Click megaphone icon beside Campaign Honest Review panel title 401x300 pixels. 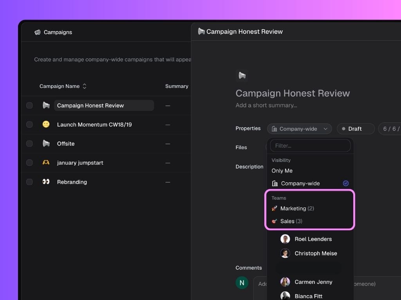[x=202, y=31]
